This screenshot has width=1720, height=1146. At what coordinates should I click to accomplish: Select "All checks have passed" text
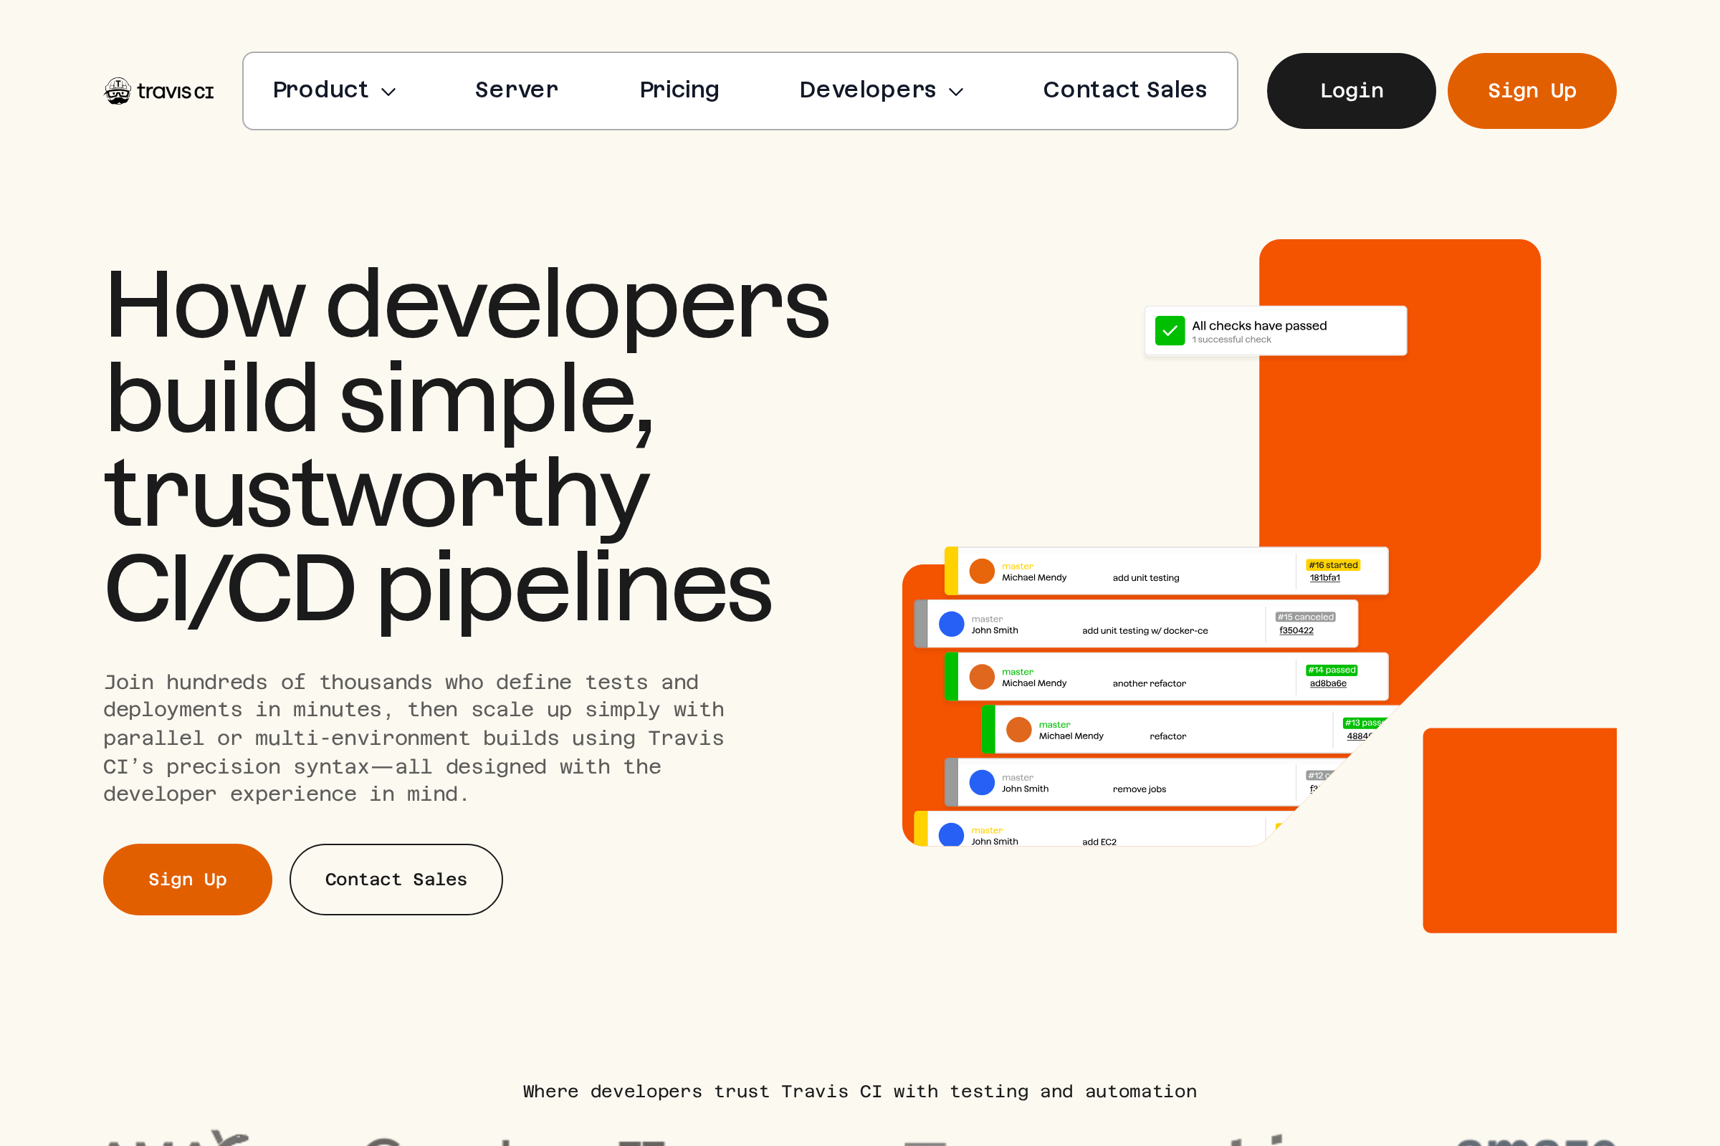point(1258,325)
